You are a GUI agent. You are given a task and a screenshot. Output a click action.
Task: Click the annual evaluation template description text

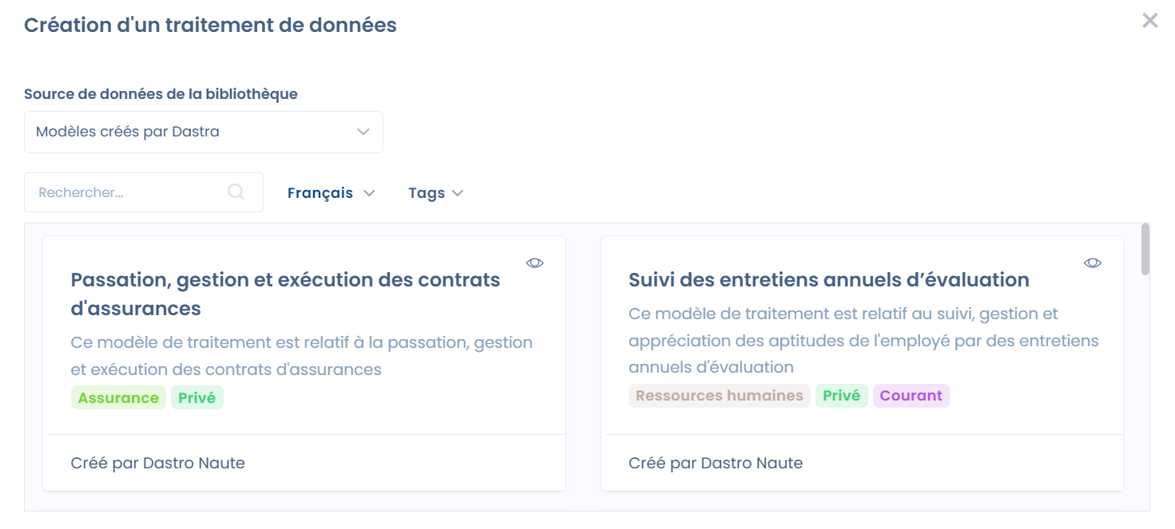point(863,341)
